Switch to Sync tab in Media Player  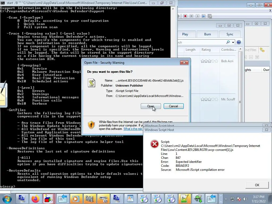click(230, 34)
